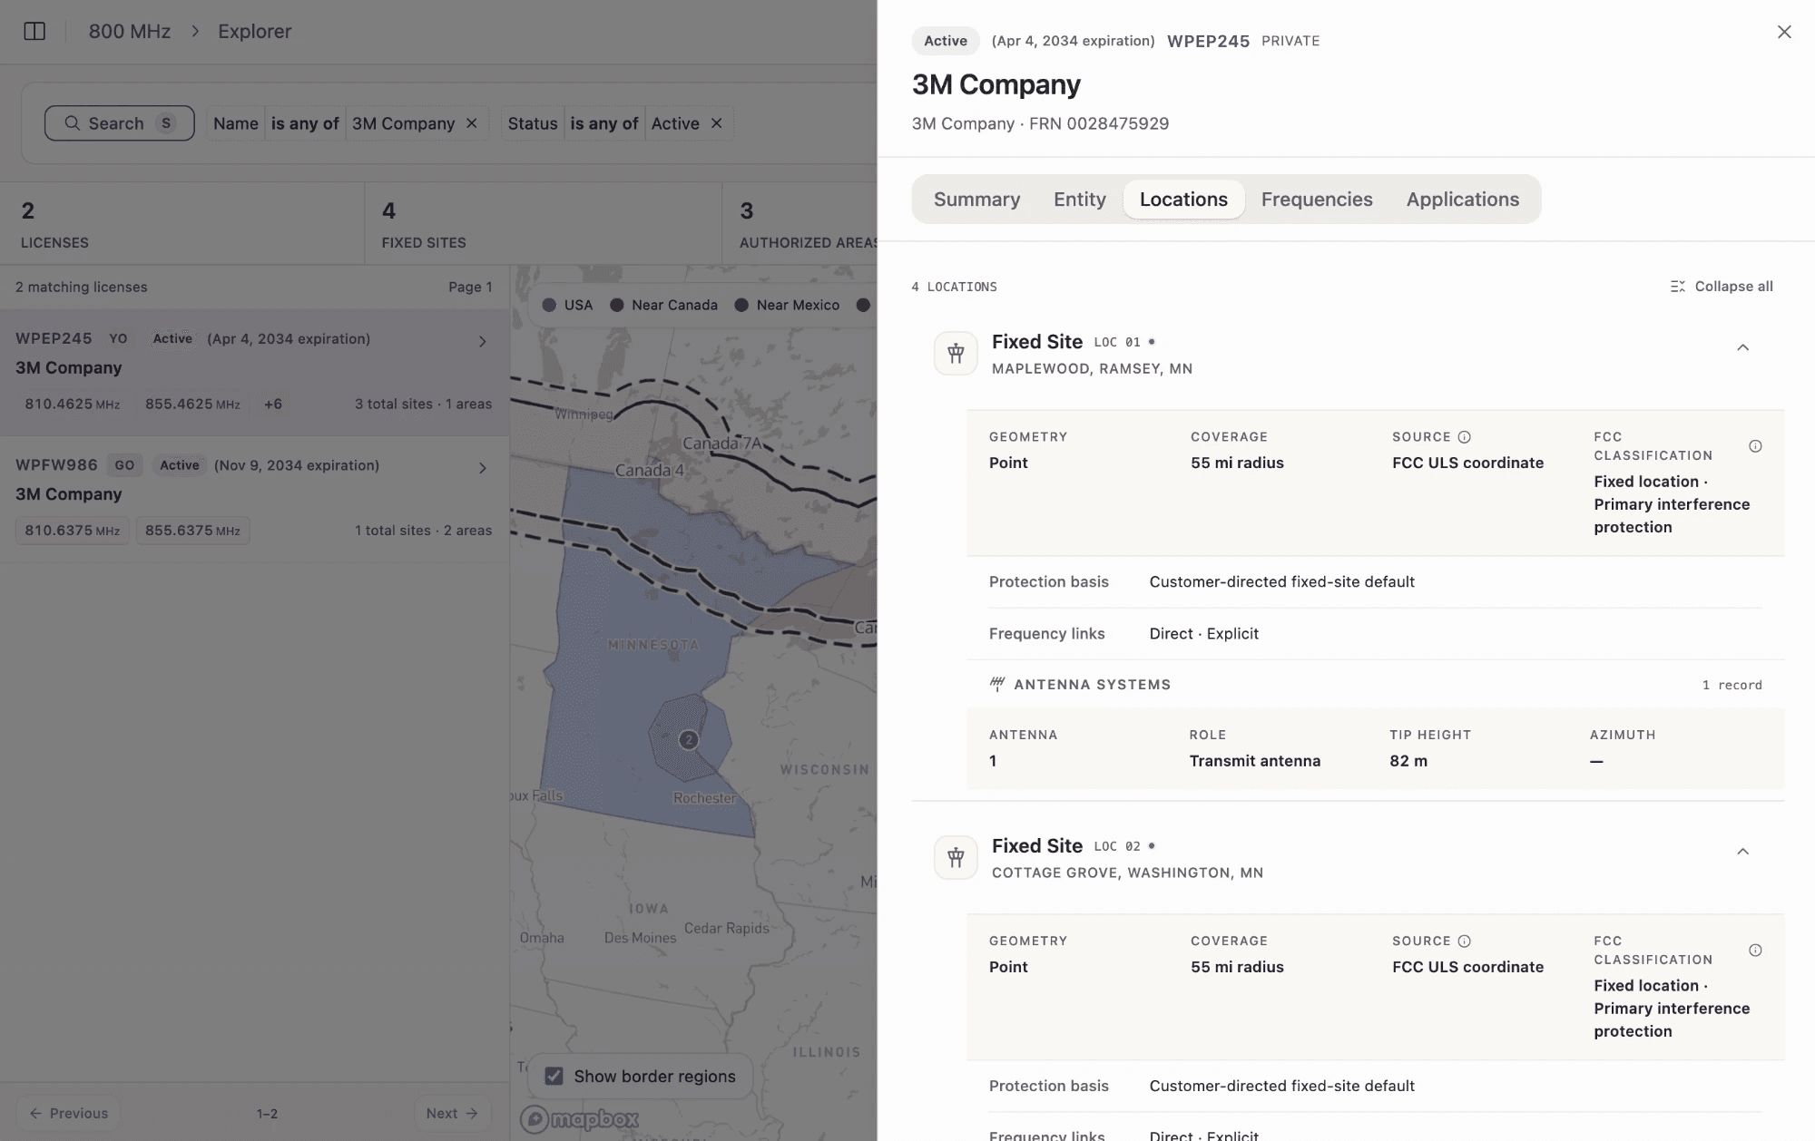Remove the Active status filter
This screenshot has width=1815, height=1141.
(x=717, y=123)
